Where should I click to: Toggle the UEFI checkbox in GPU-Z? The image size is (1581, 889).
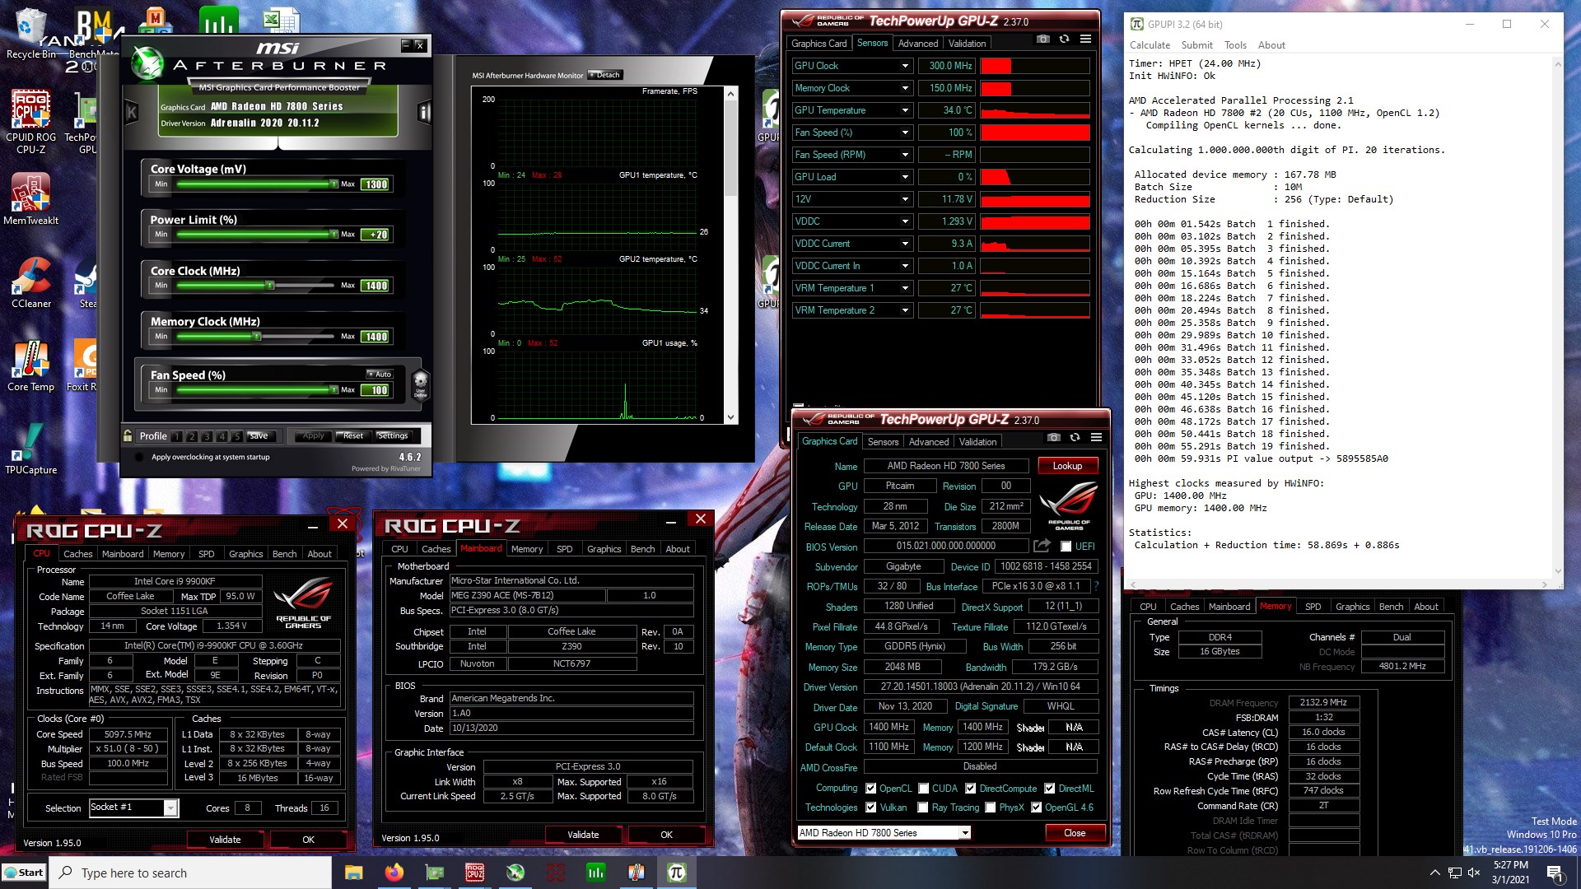click(1066, 547)
